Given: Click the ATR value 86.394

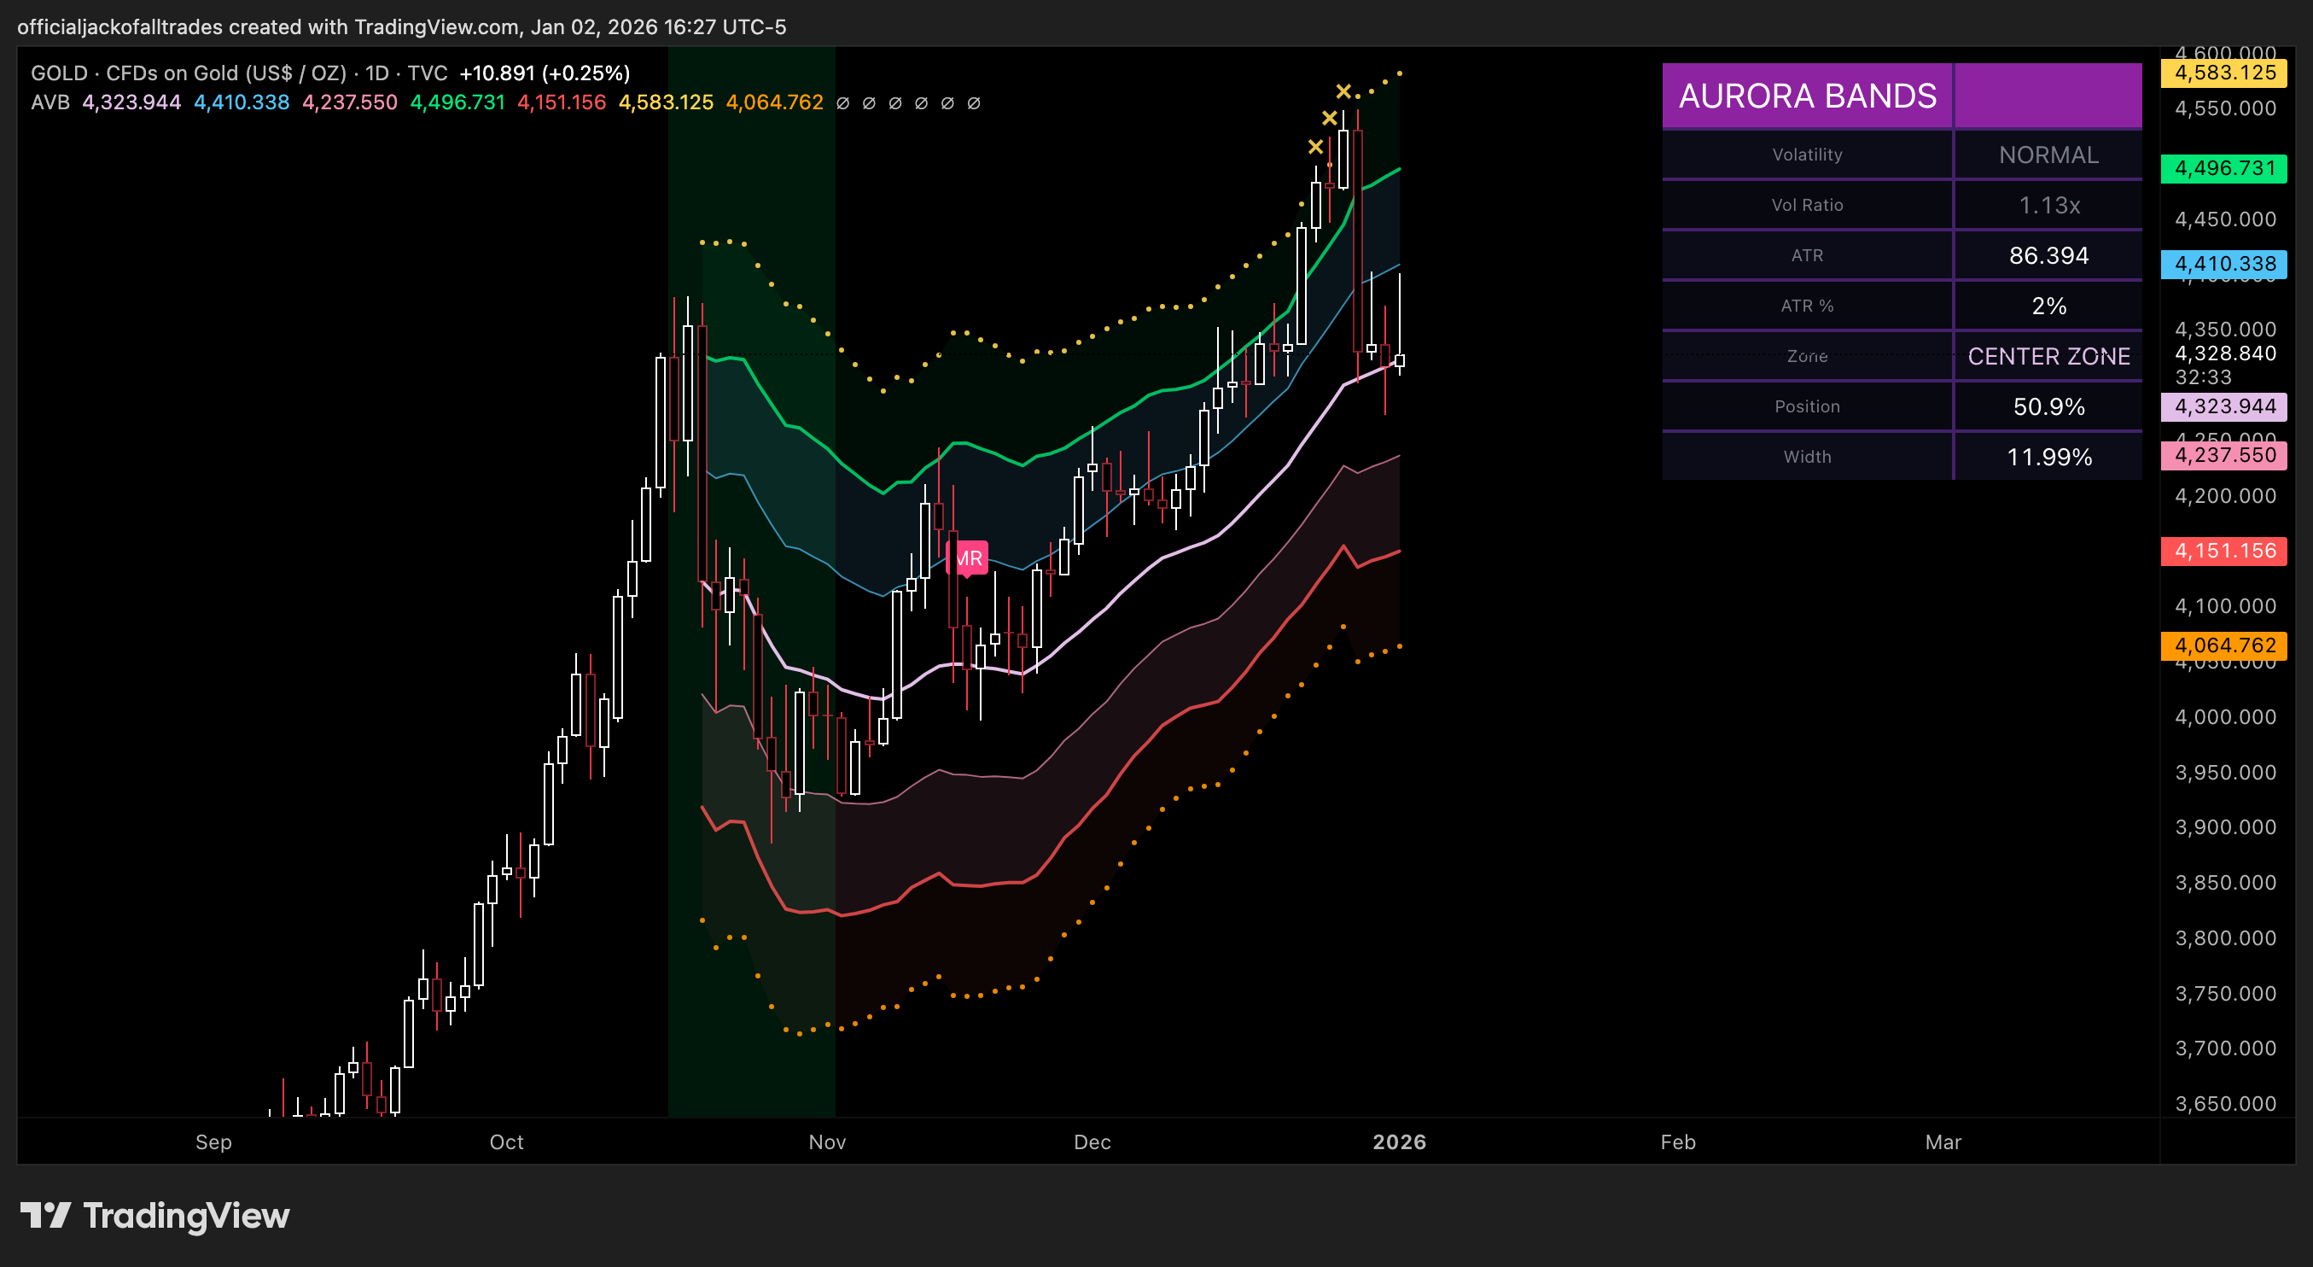Looking at the screenshot, I should pos(2048,256).
